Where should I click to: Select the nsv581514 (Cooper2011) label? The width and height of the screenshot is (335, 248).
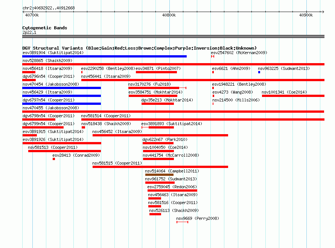[x=106, y=116]
